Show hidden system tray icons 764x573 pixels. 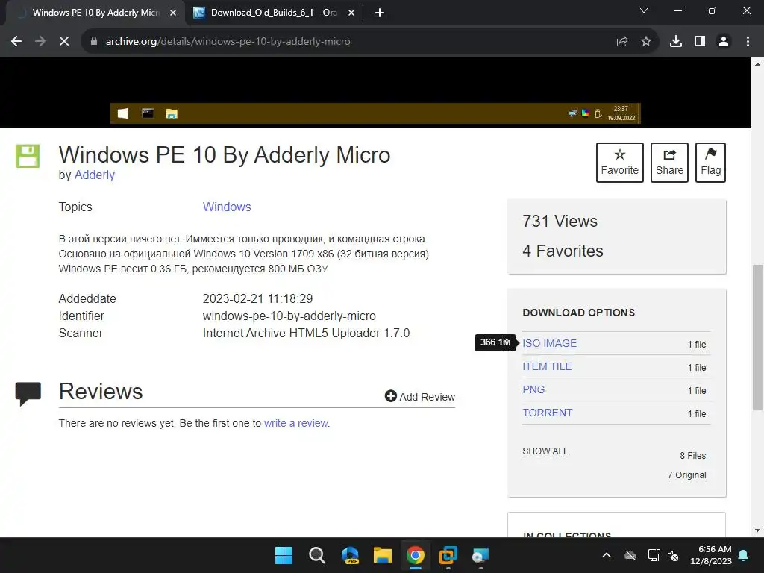(607, 555)
